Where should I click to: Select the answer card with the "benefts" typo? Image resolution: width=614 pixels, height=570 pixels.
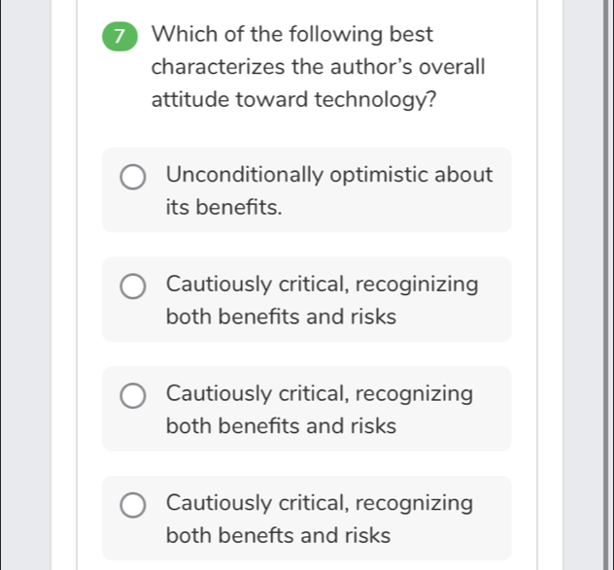point(307,519)
